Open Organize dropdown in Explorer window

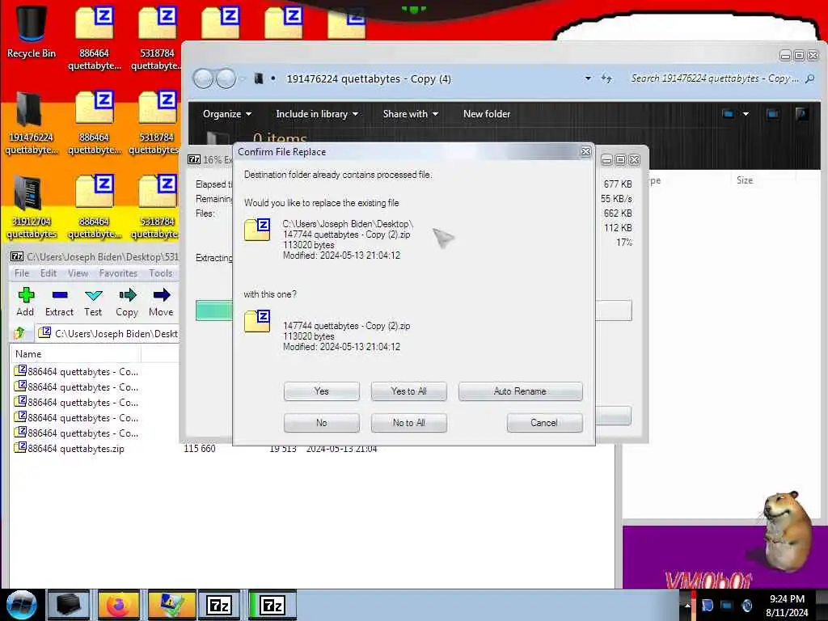[x=227, y=114]
